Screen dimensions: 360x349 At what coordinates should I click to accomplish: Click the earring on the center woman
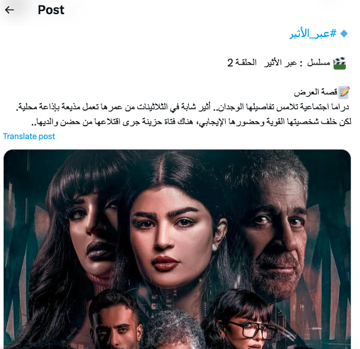214,247
